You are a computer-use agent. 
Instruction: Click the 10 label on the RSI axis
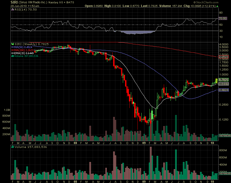tap(221, 37)
